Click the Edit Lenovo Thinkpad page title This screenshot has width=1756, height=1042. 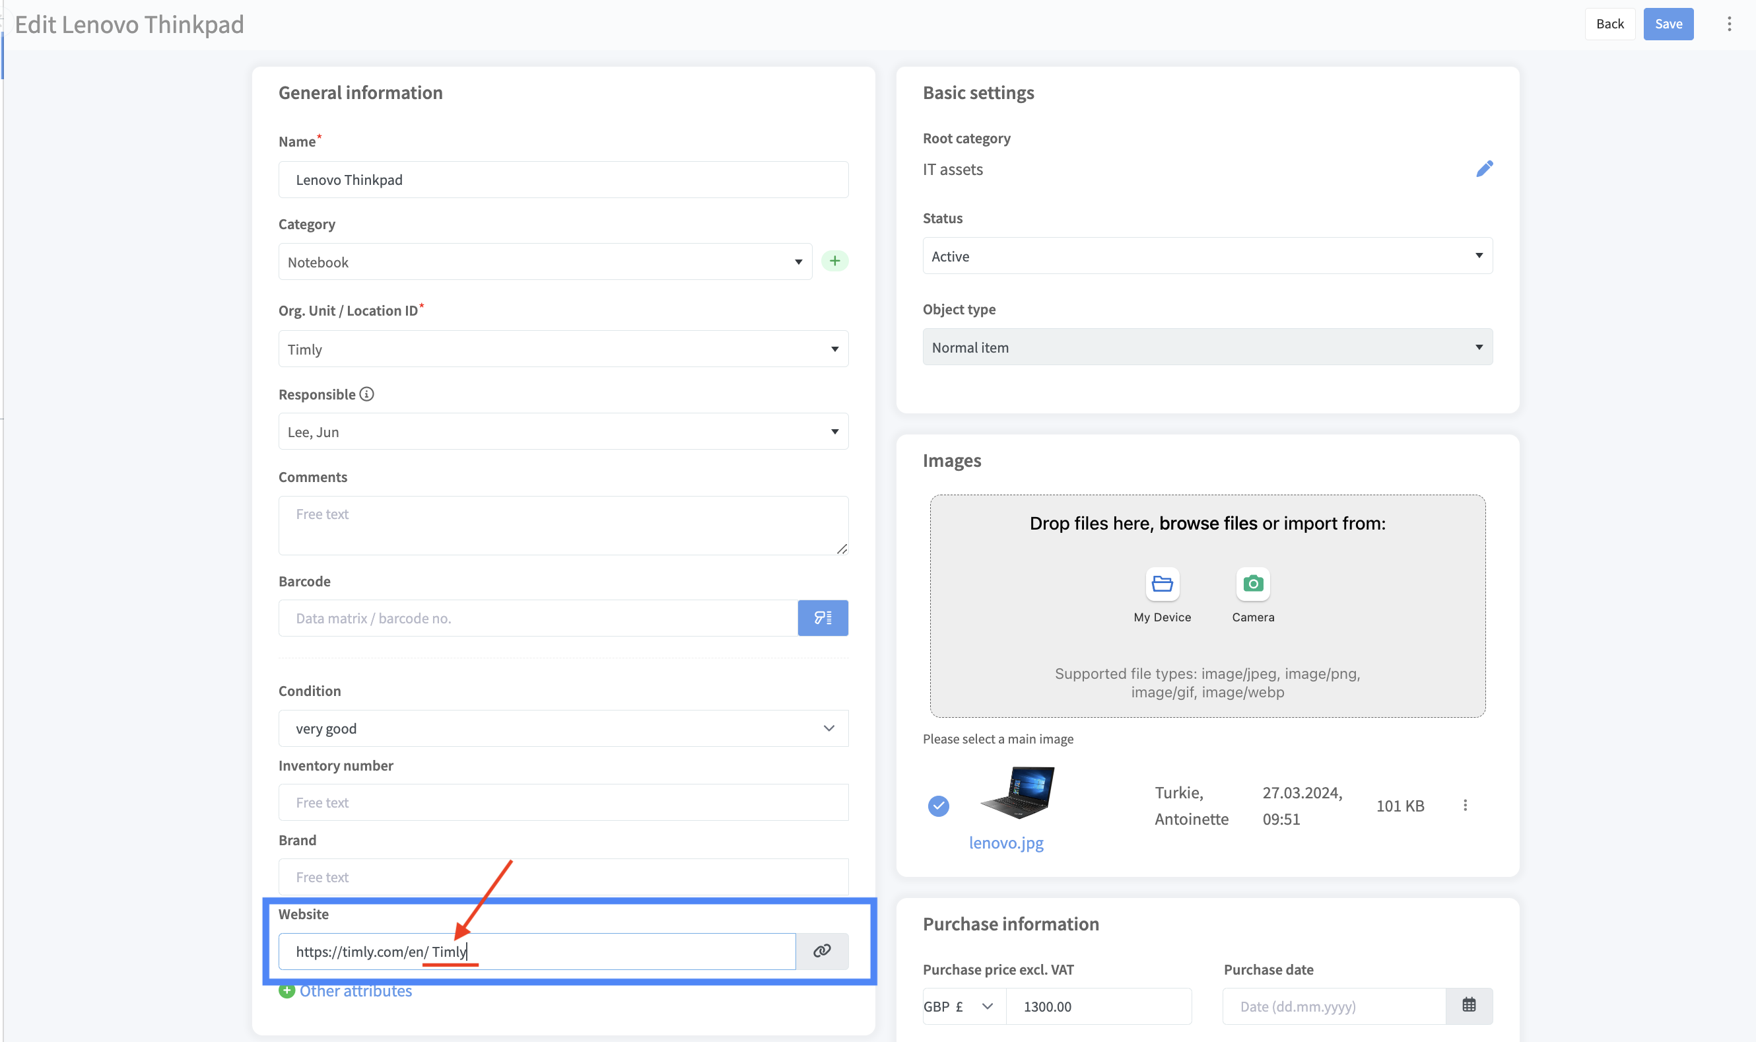[129, 24]
